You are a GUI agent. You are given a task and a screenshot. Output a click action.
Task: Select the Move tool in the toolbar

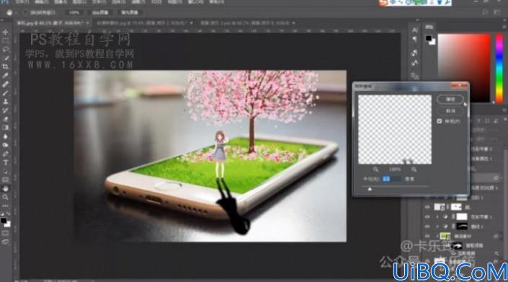tap(5, 32)
